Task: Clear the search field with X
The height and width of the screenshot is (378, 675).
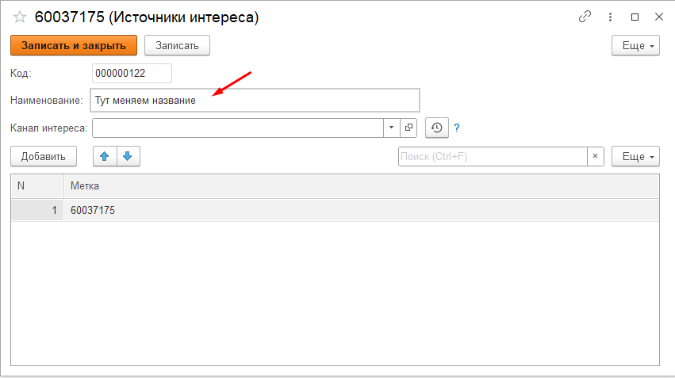Action: point(596,157)
